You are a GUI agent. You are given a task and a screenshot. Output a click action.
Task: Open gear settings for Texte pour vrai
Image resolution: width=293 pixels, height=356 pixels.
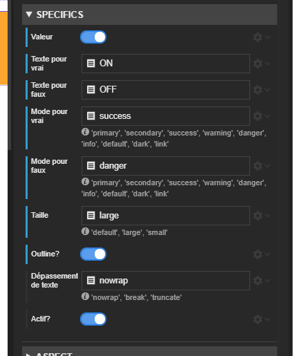click(258, 64)
